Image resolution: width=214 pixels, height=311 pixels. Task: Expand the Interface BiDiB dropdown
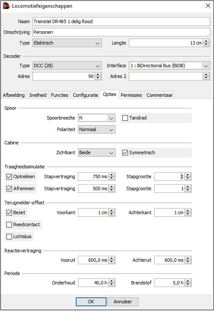tap(169, 66)
